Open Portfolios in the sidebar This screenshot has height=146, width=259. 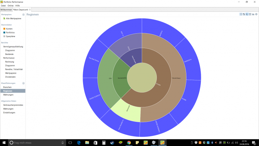click(x=10, y=33)
